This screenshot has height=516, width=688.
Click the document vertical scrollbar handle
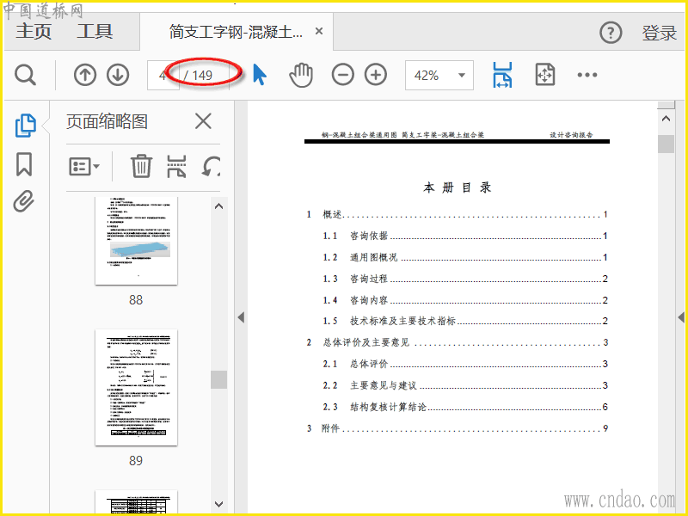(666, 144)
